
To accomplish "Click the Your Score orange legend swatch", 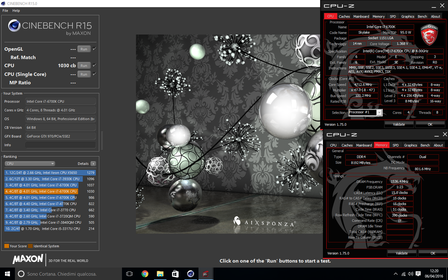I will (x=7, y=246).
